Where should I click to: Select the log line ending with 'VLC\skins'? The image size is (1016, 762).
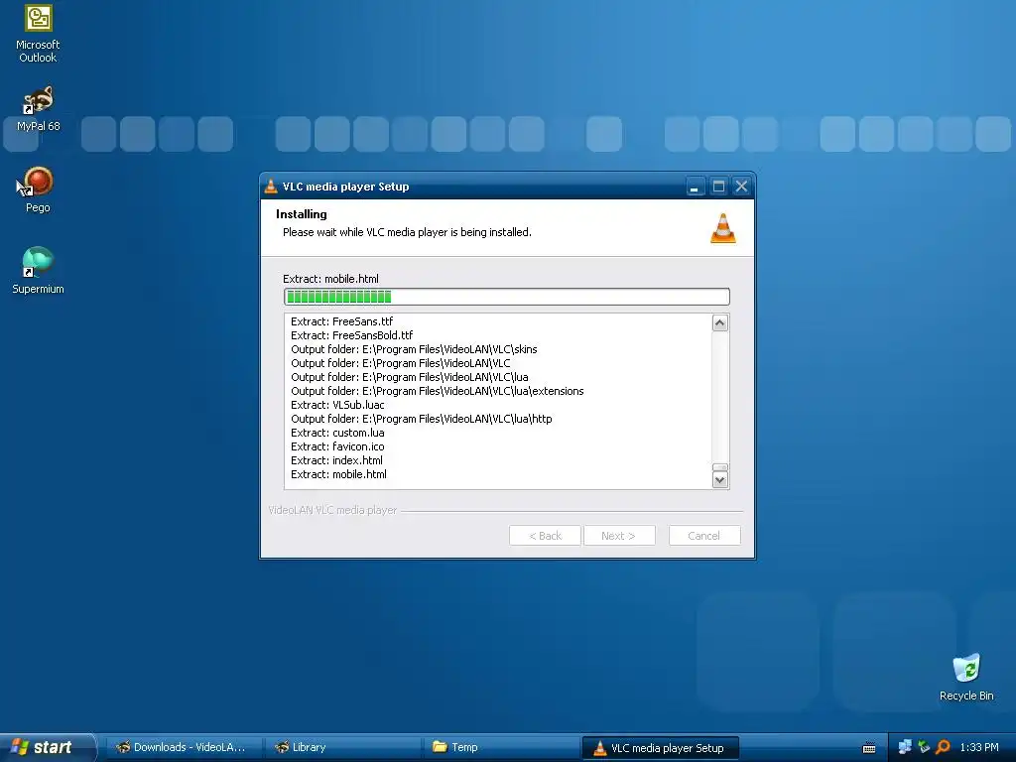click(x=414, y=349)
